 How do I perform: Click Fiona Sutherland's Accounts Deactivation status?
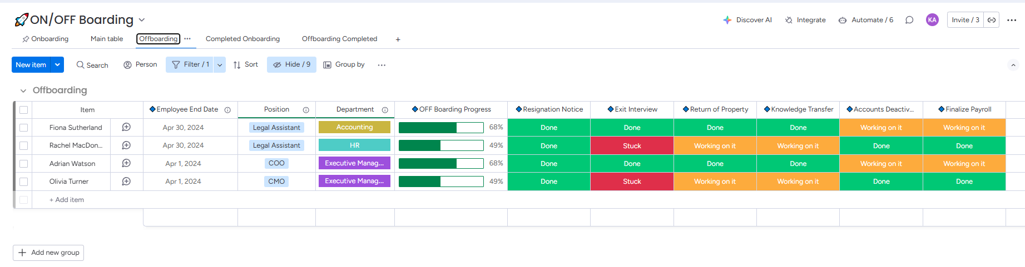pyautogui.click(x=881, y=128)
